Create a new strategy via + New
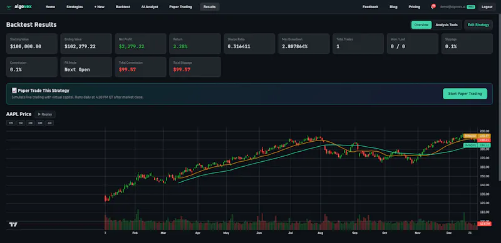This screenshot has width=501, height=243. [100, 7]
